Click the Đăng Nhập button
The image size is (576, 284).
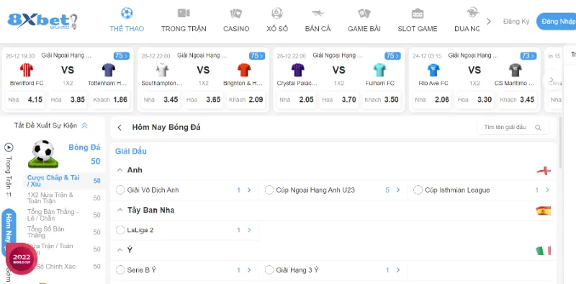(556, 22)
